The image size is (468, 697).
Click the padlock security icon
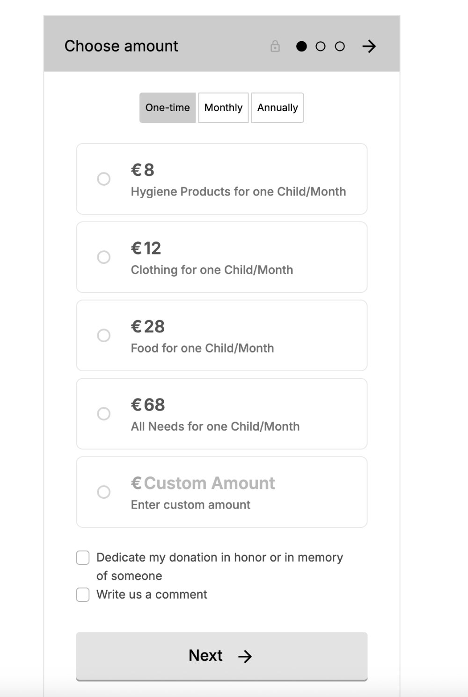[275, 46]
